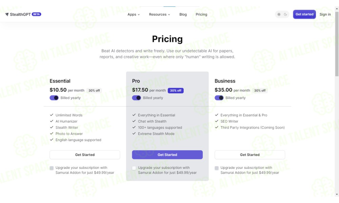Screen dimensions: 339x203
Task: Toggle Essential plan yearly billing switch
Action: 54,98
